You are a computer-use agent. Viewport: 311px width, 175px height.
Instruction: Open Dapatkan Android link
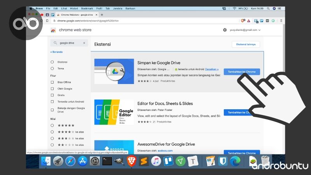click(211, 69)
